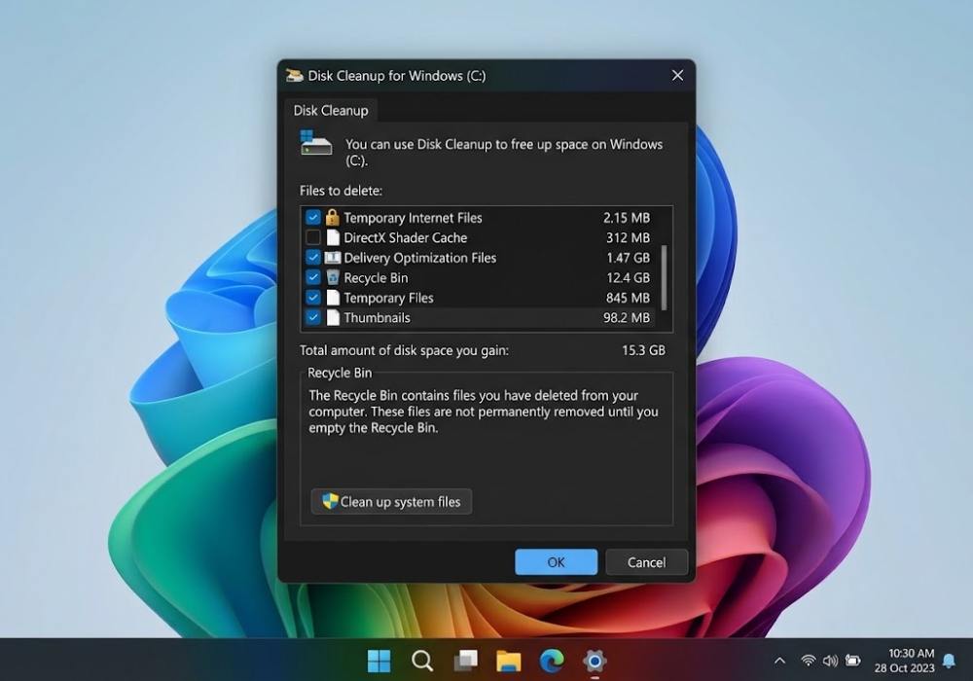Click the file icon next to DirectX Shader Cache
This screenshot has width=973, height=681.
click(333, 237)
